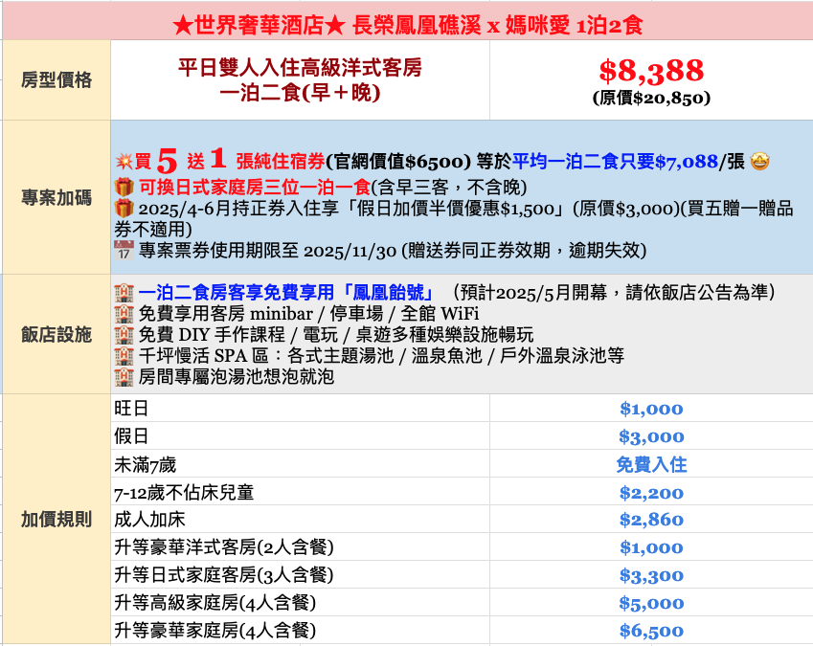Select the red $8,388 price
Viewport: 813px width, 646px height.
point(651,70)
